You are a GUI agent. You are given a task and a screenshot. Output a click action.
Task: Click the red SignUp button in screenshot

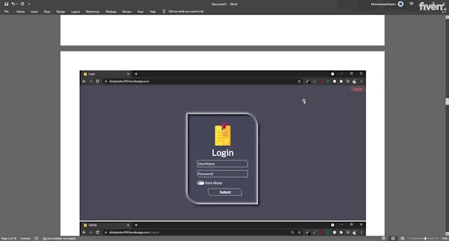tap(357, 89)
